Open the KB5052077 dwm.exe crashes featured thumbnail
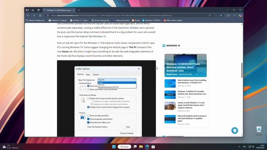This screenshot has width=267, height=150. 185,65
